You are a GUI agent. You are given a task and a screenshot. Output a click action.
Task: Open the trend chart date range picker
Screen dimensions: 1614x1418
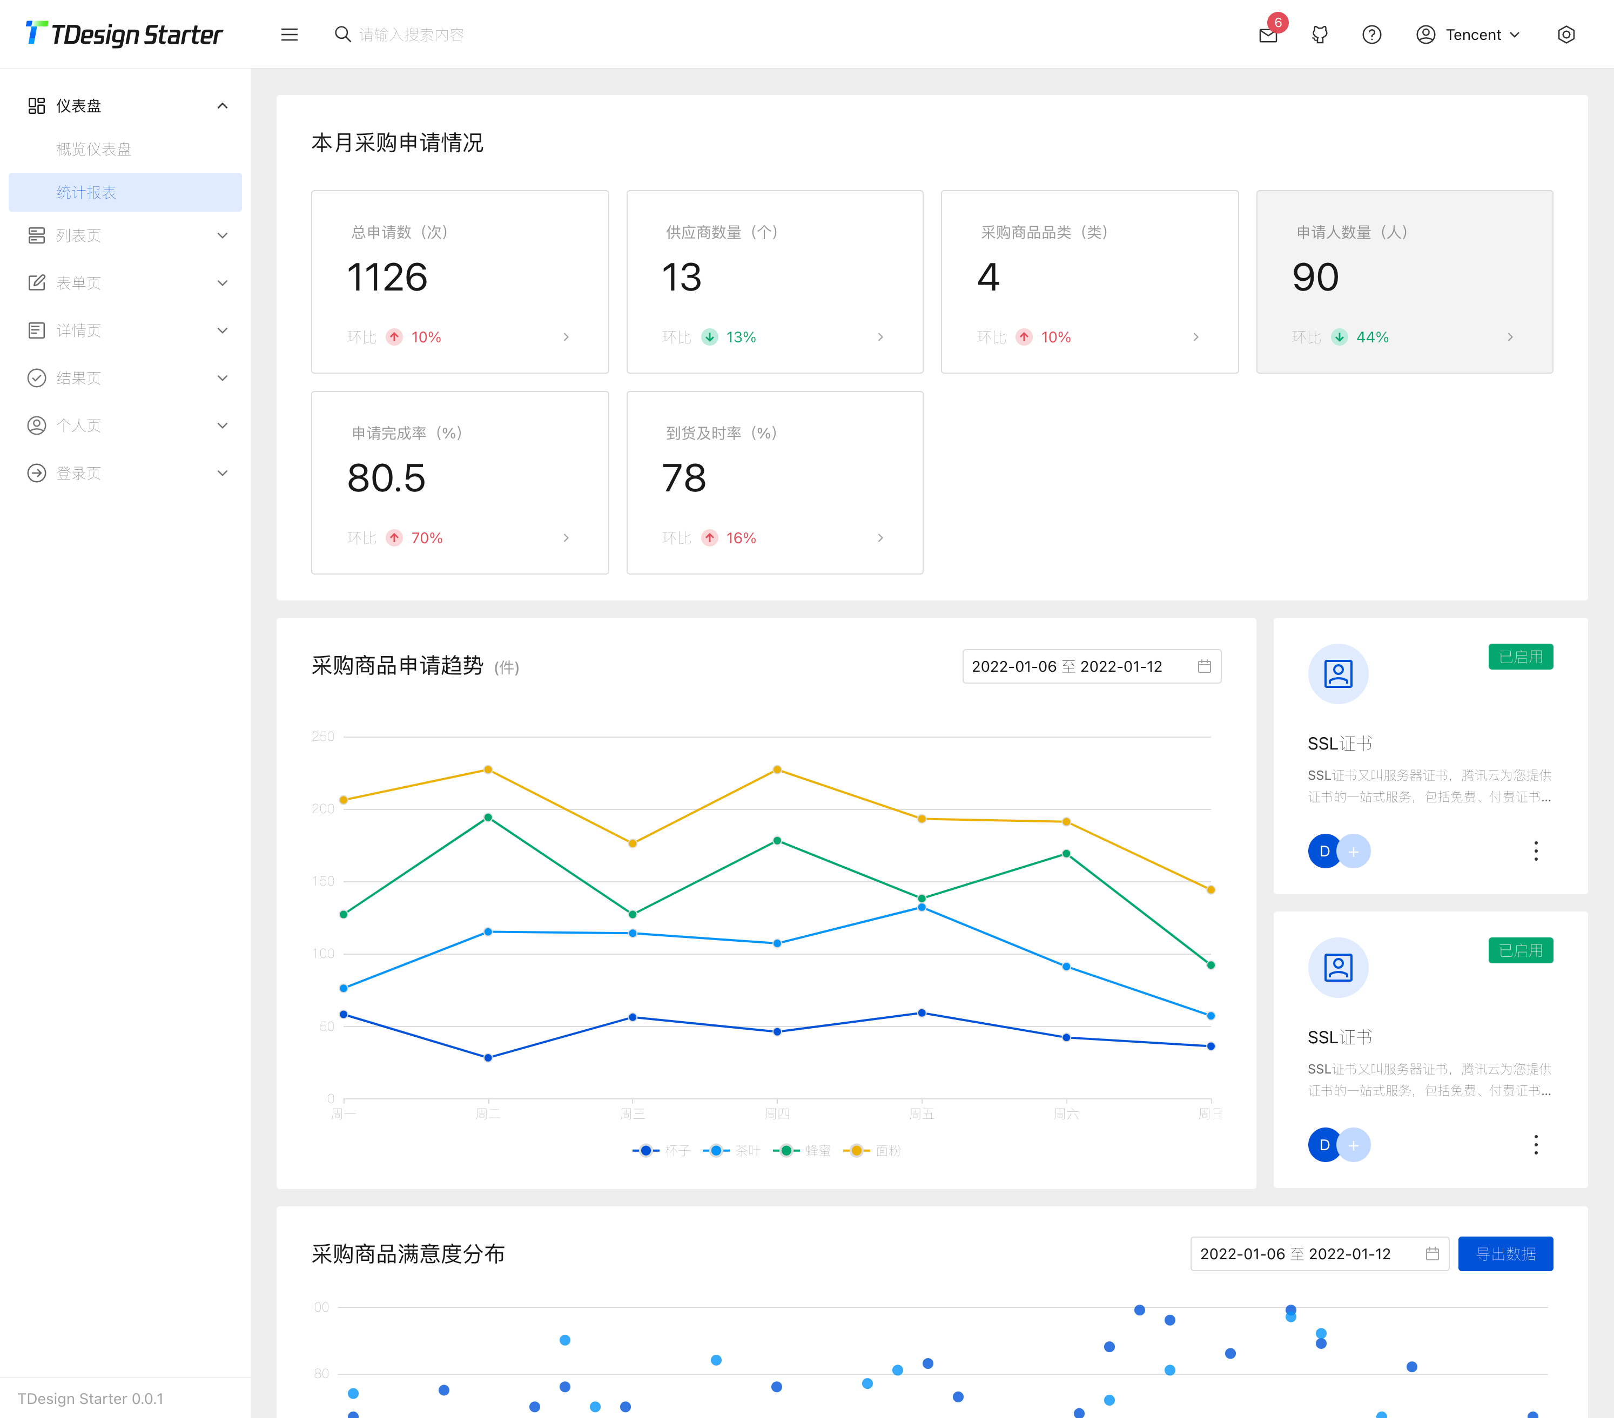[x=1091, y=666]
